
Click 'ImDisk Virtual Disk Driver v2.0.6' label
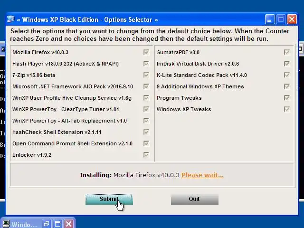tap(198, 64)
